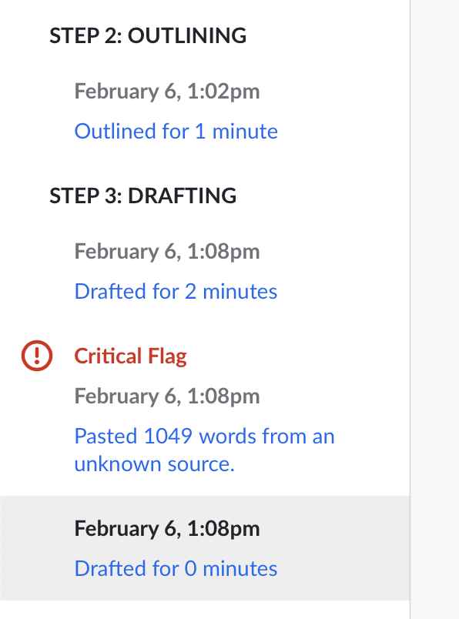The height and width of the screenshot is (619, 459).
Task: Open the 'Outlined for 1 minute' link
Action: 176,131
